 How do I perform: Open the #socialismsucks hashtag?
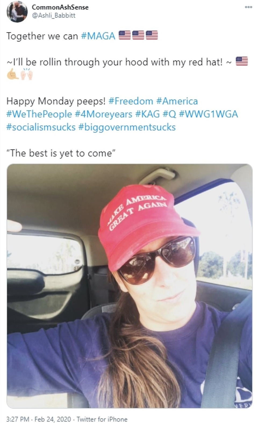click(41, 127)
